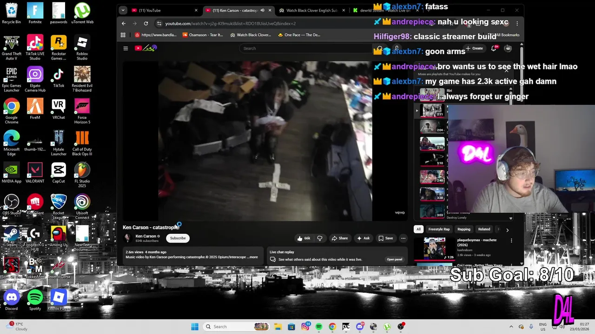
Task: Click the Ken Carson channel name
Action: coord(145,236)
